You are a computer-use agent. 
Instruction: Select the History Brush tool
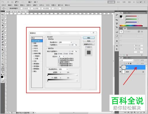pos(2,39)
